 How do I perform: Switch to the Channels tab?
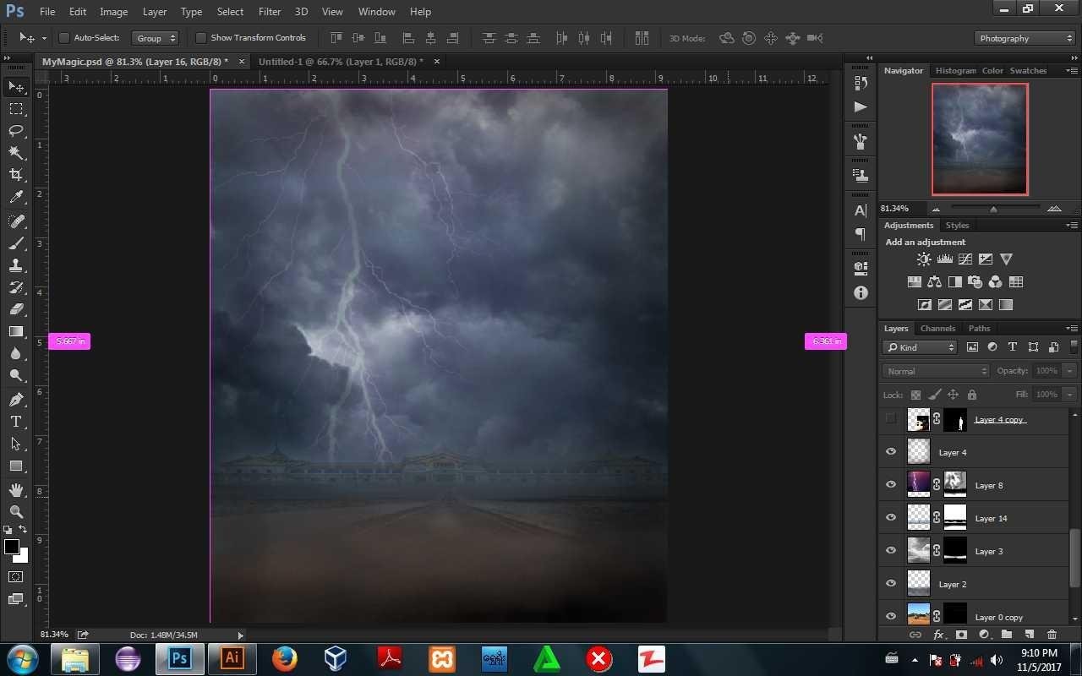(x=937, y=329)
